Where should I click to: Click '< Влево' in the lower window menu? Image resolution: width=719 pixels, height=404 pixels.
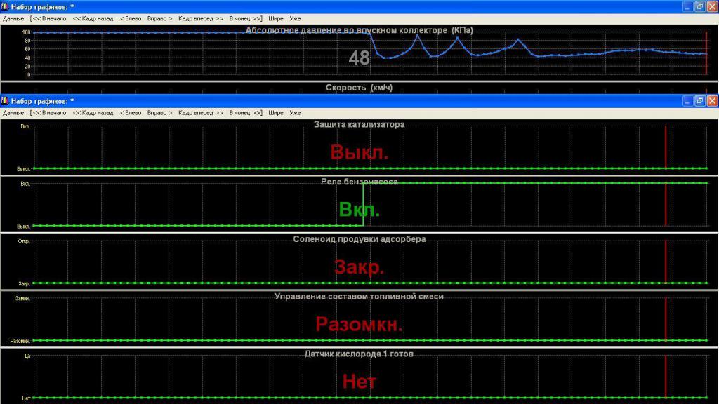click(x=131, y=112)
